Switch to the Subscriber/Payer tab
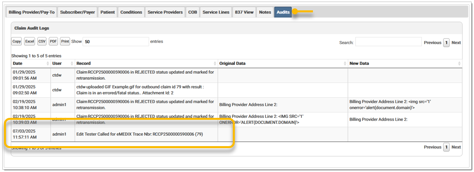The width and height of the screenshot is (474, 172). point(77,12)
